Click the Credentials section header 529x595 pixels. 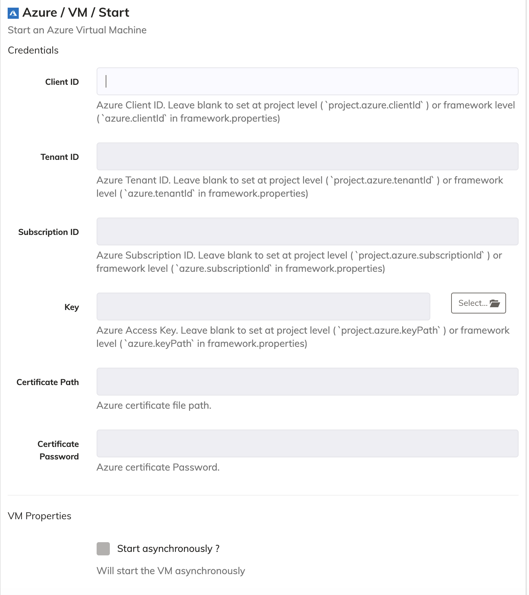tap(33, 50)
